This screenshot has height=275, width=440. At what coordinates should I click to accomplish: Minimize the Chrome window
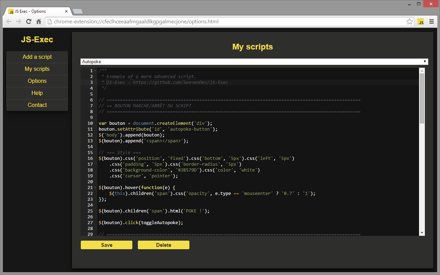click(x=409, y=4)
